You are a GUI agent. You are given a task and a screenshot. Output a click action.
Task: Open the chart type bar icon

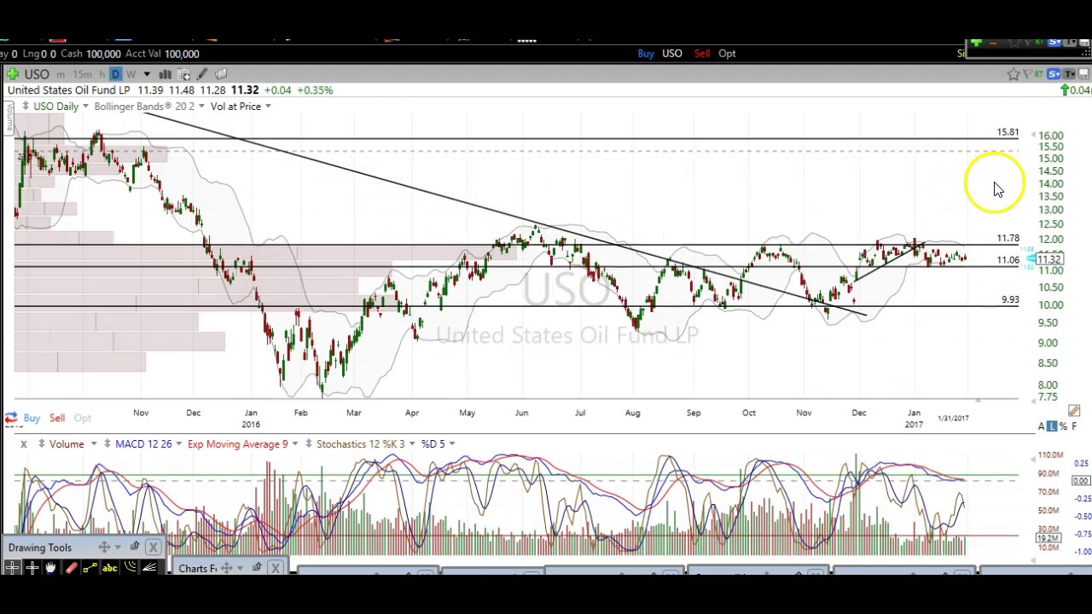(x=165, y=74)
